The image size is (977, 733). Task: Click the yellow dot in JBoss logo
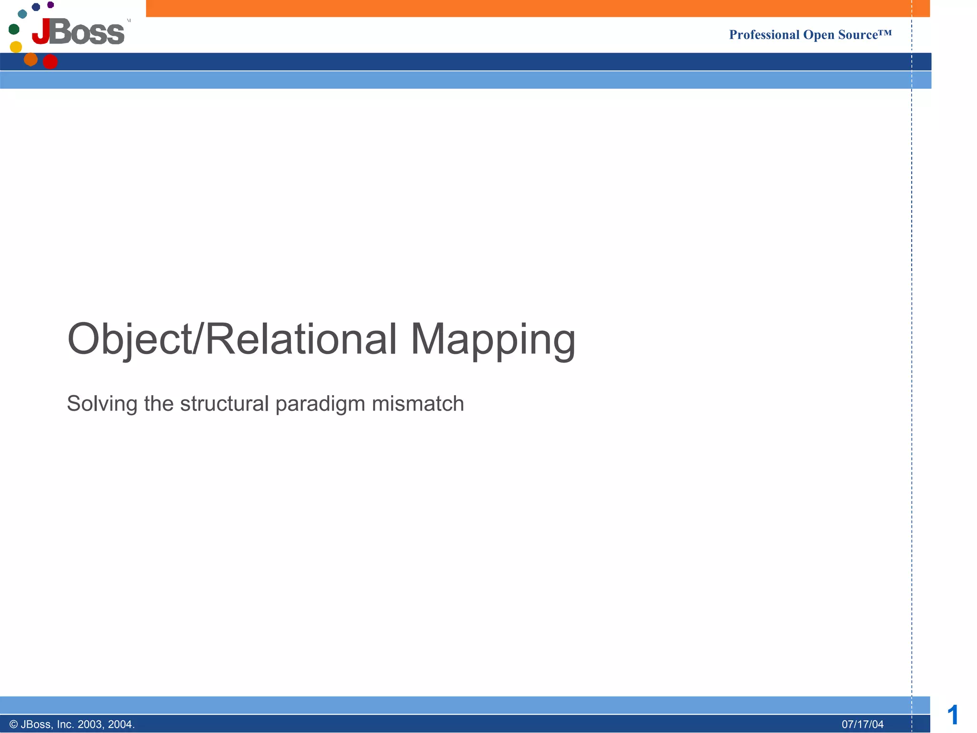point(16,47)
